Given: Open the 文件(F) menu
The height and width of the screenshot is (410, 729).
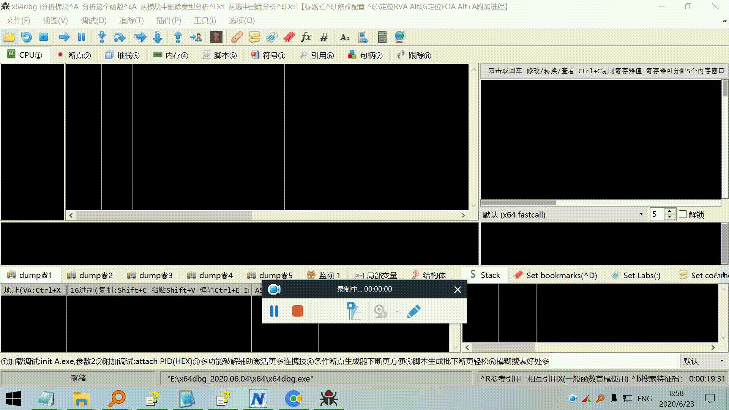Looking at the screenshot, I should (18, 20).
